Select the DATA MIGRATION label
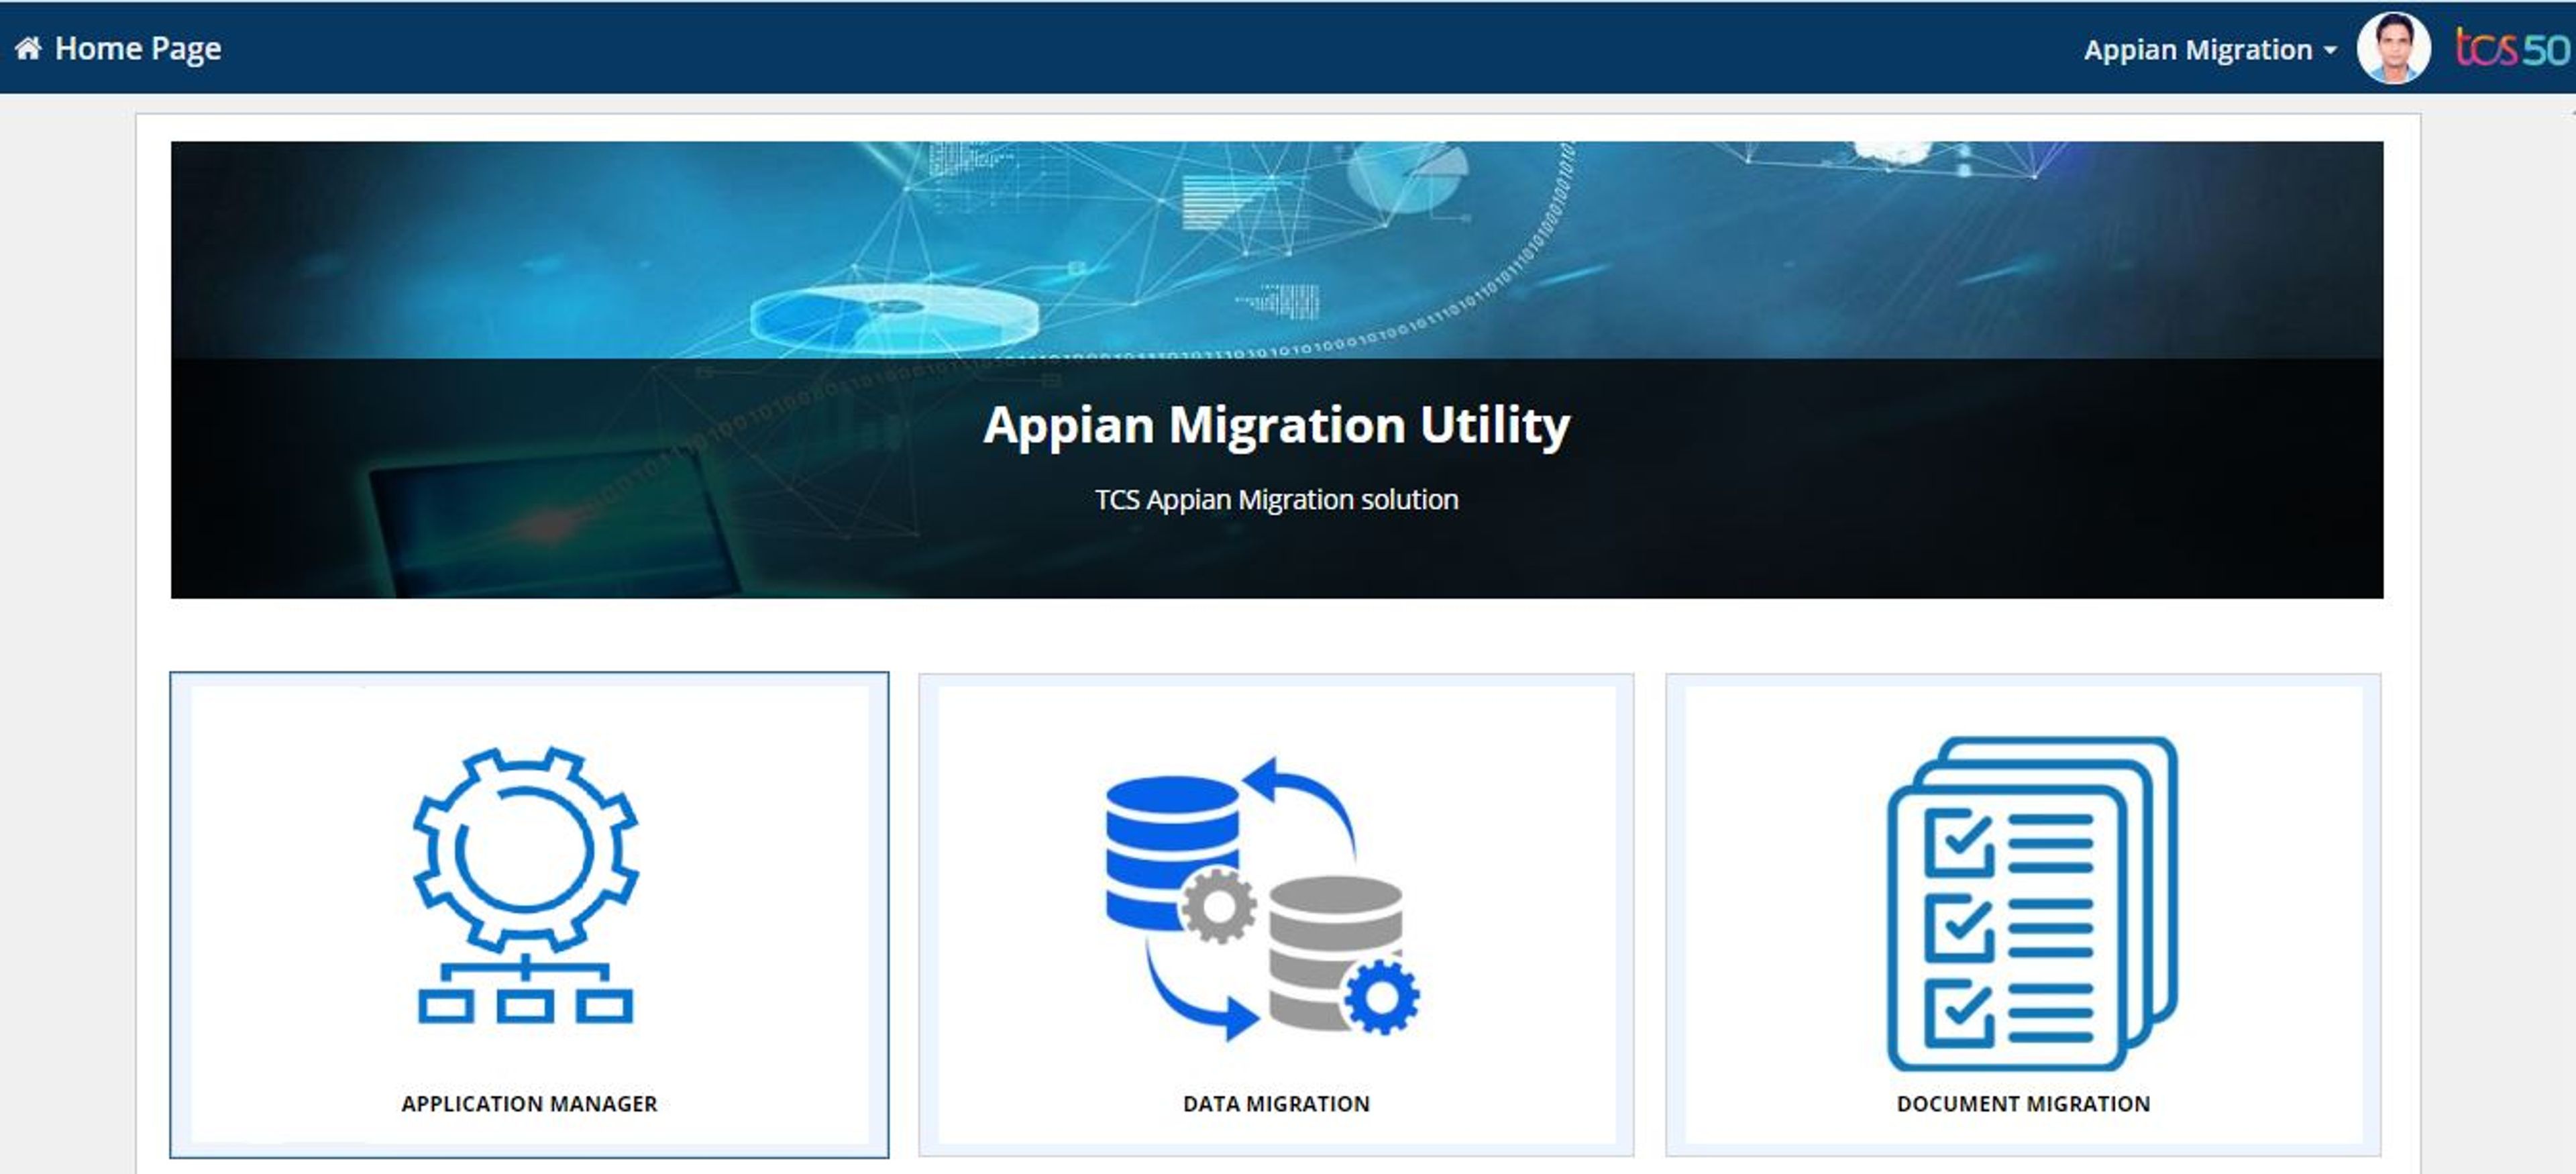 click(x=1276, y=1104)
